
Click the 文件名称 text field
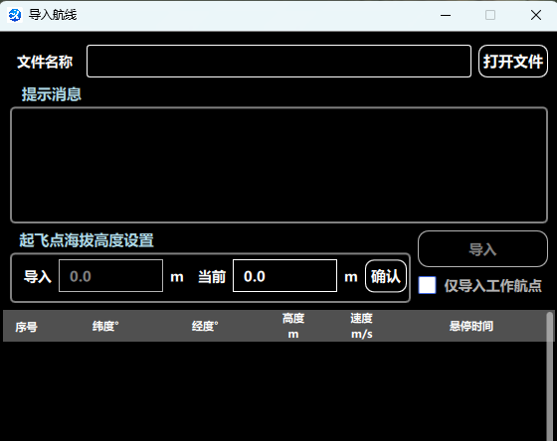[278, 61]
